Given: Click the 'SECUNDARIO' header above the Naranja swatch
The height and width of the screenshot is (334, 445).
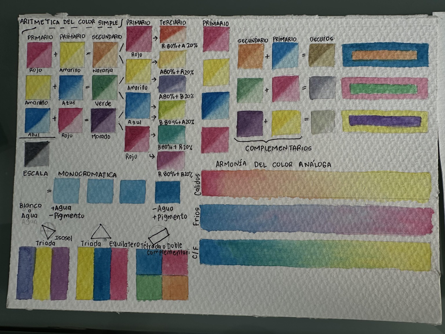Looking at the screenshot, I should 107,37.
